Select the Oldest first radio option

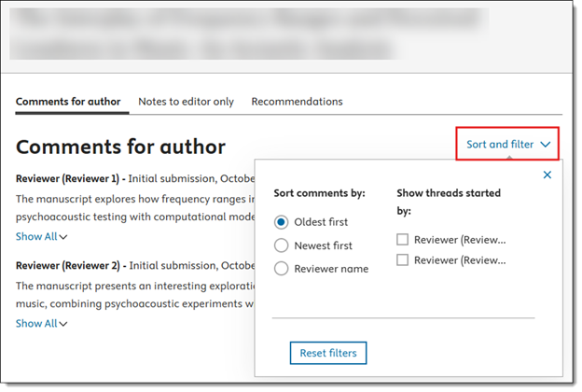click(282, 222)
